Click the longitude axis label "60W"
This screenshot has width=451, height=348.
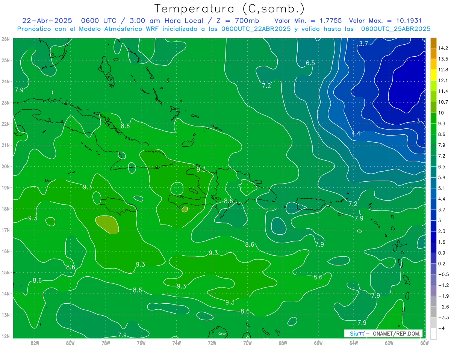424,343
